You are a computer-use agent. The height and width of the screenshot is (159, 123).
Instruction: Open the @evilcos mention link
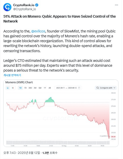point(38,31)
